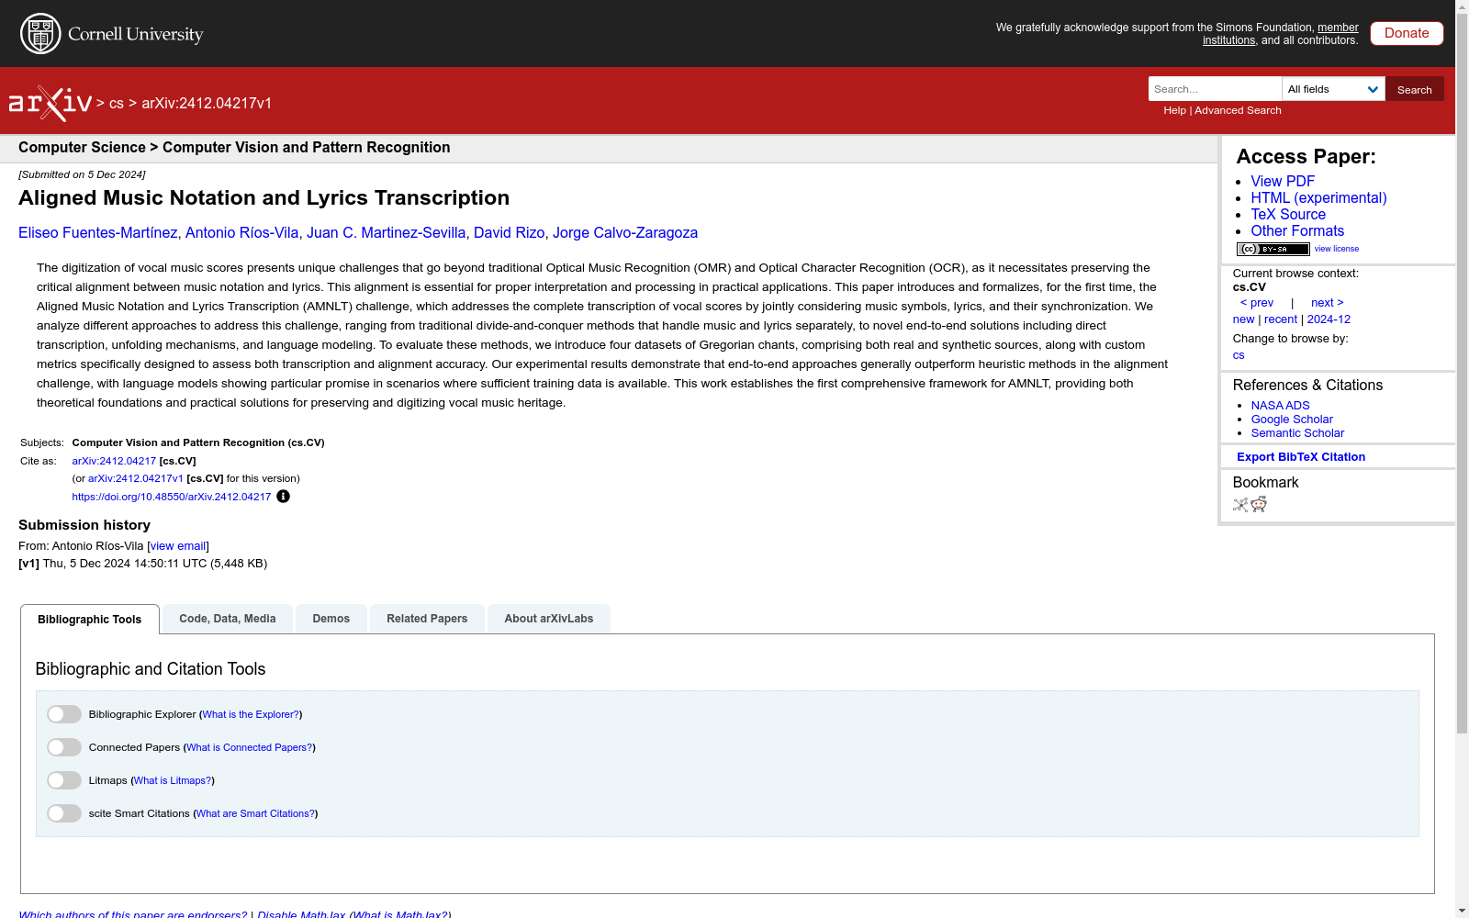This screenshot has width=1469, height=918.
Task: Open the All fields dropdown
Action: (x=1333, y=89)
